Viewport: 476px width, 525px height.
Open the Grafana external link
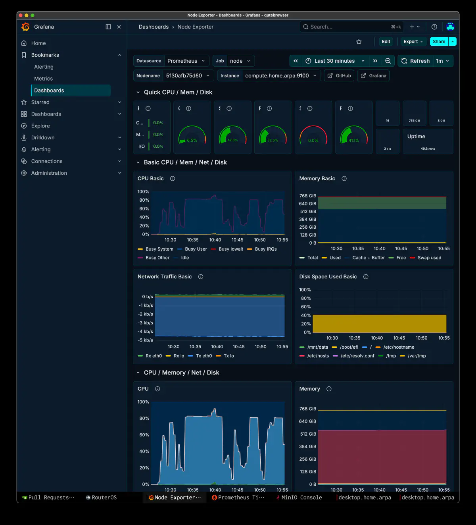(x=373, y=75)
